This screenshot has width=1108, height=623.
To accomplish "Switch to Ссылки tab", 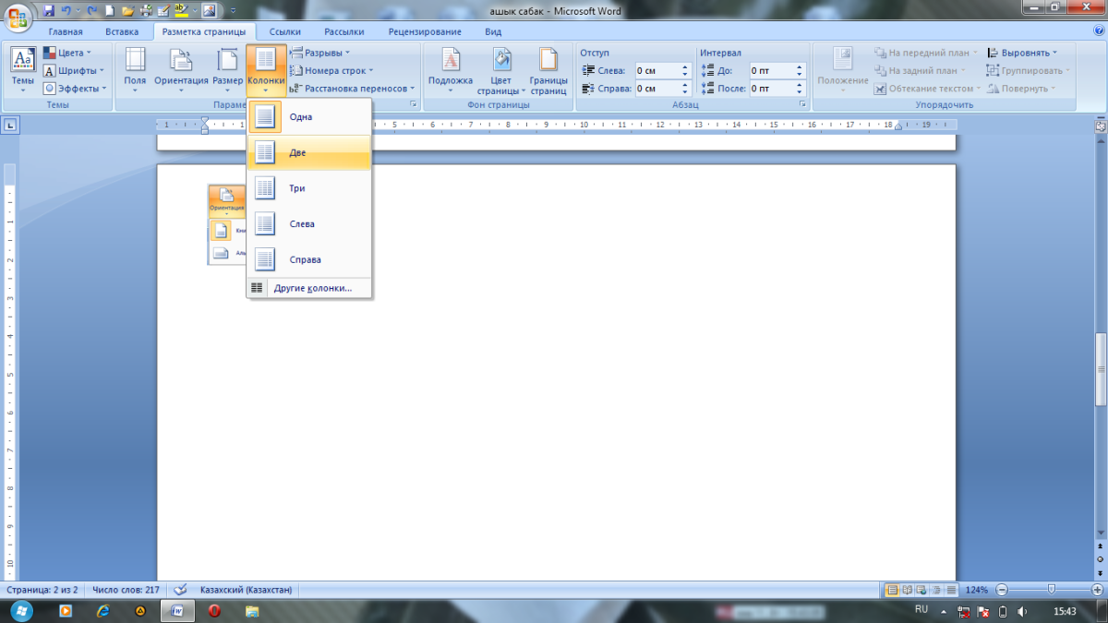I will (x=284, y=31).
